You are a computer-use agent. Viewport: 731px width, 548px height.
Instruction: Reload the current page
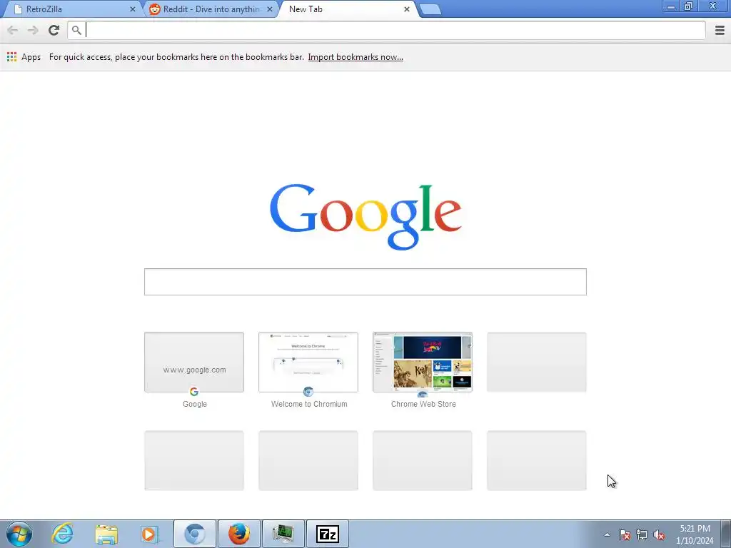pyautogui.click(x=54, y=30)
